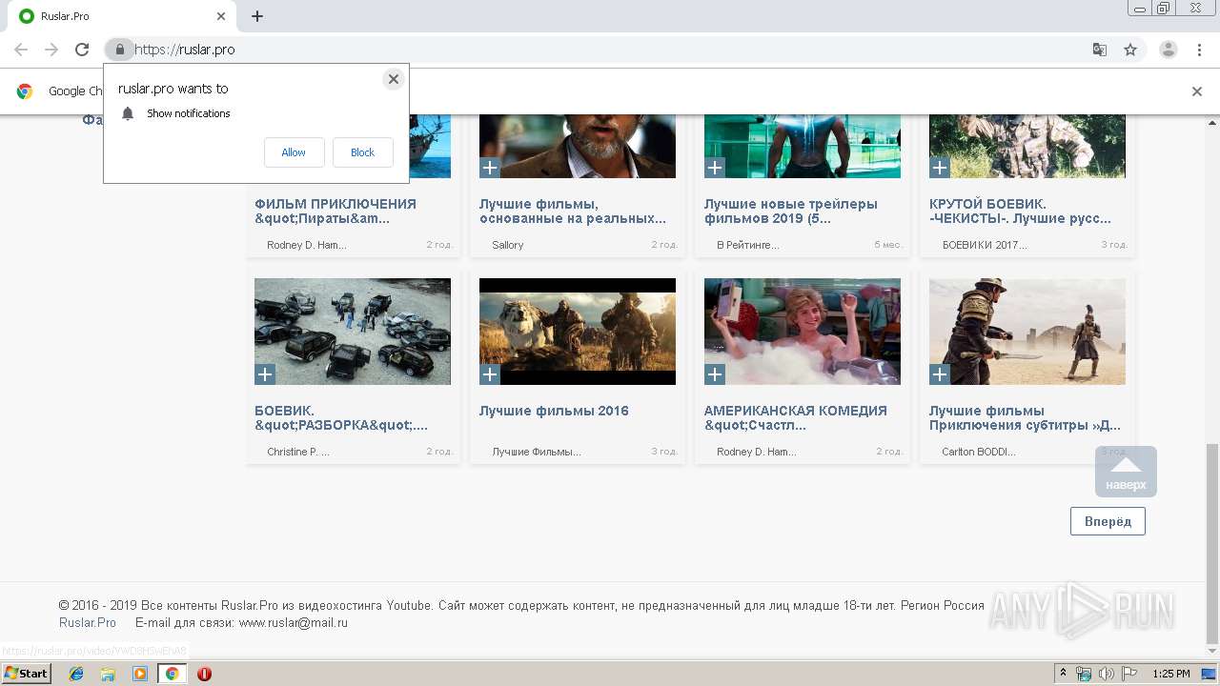Open the Sallory channel link

coord(508,245)
